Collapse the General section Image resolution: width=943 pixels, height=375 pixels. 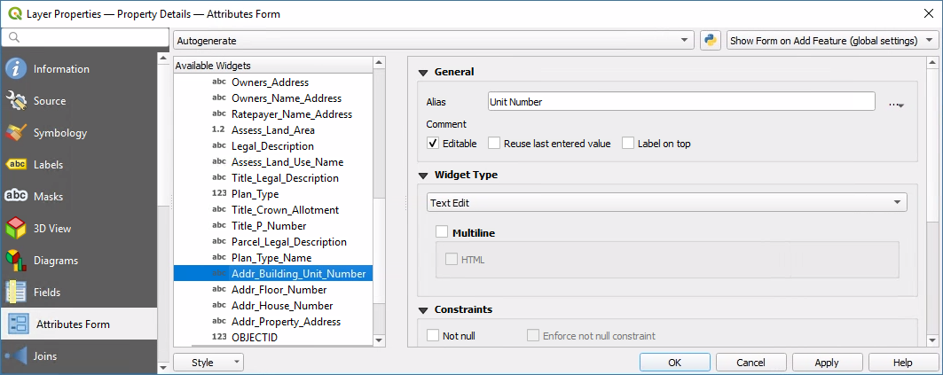(422, 73)
